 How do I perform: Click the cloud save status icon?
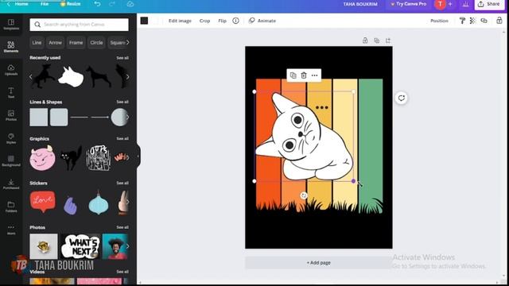[130, 4]
